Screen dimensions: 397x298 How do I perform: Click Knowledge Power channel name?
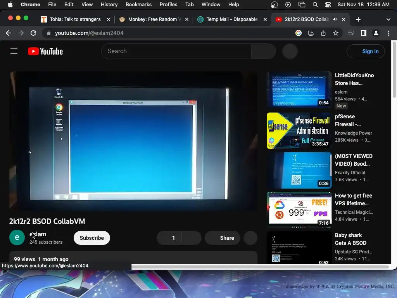tap(353, 133)
